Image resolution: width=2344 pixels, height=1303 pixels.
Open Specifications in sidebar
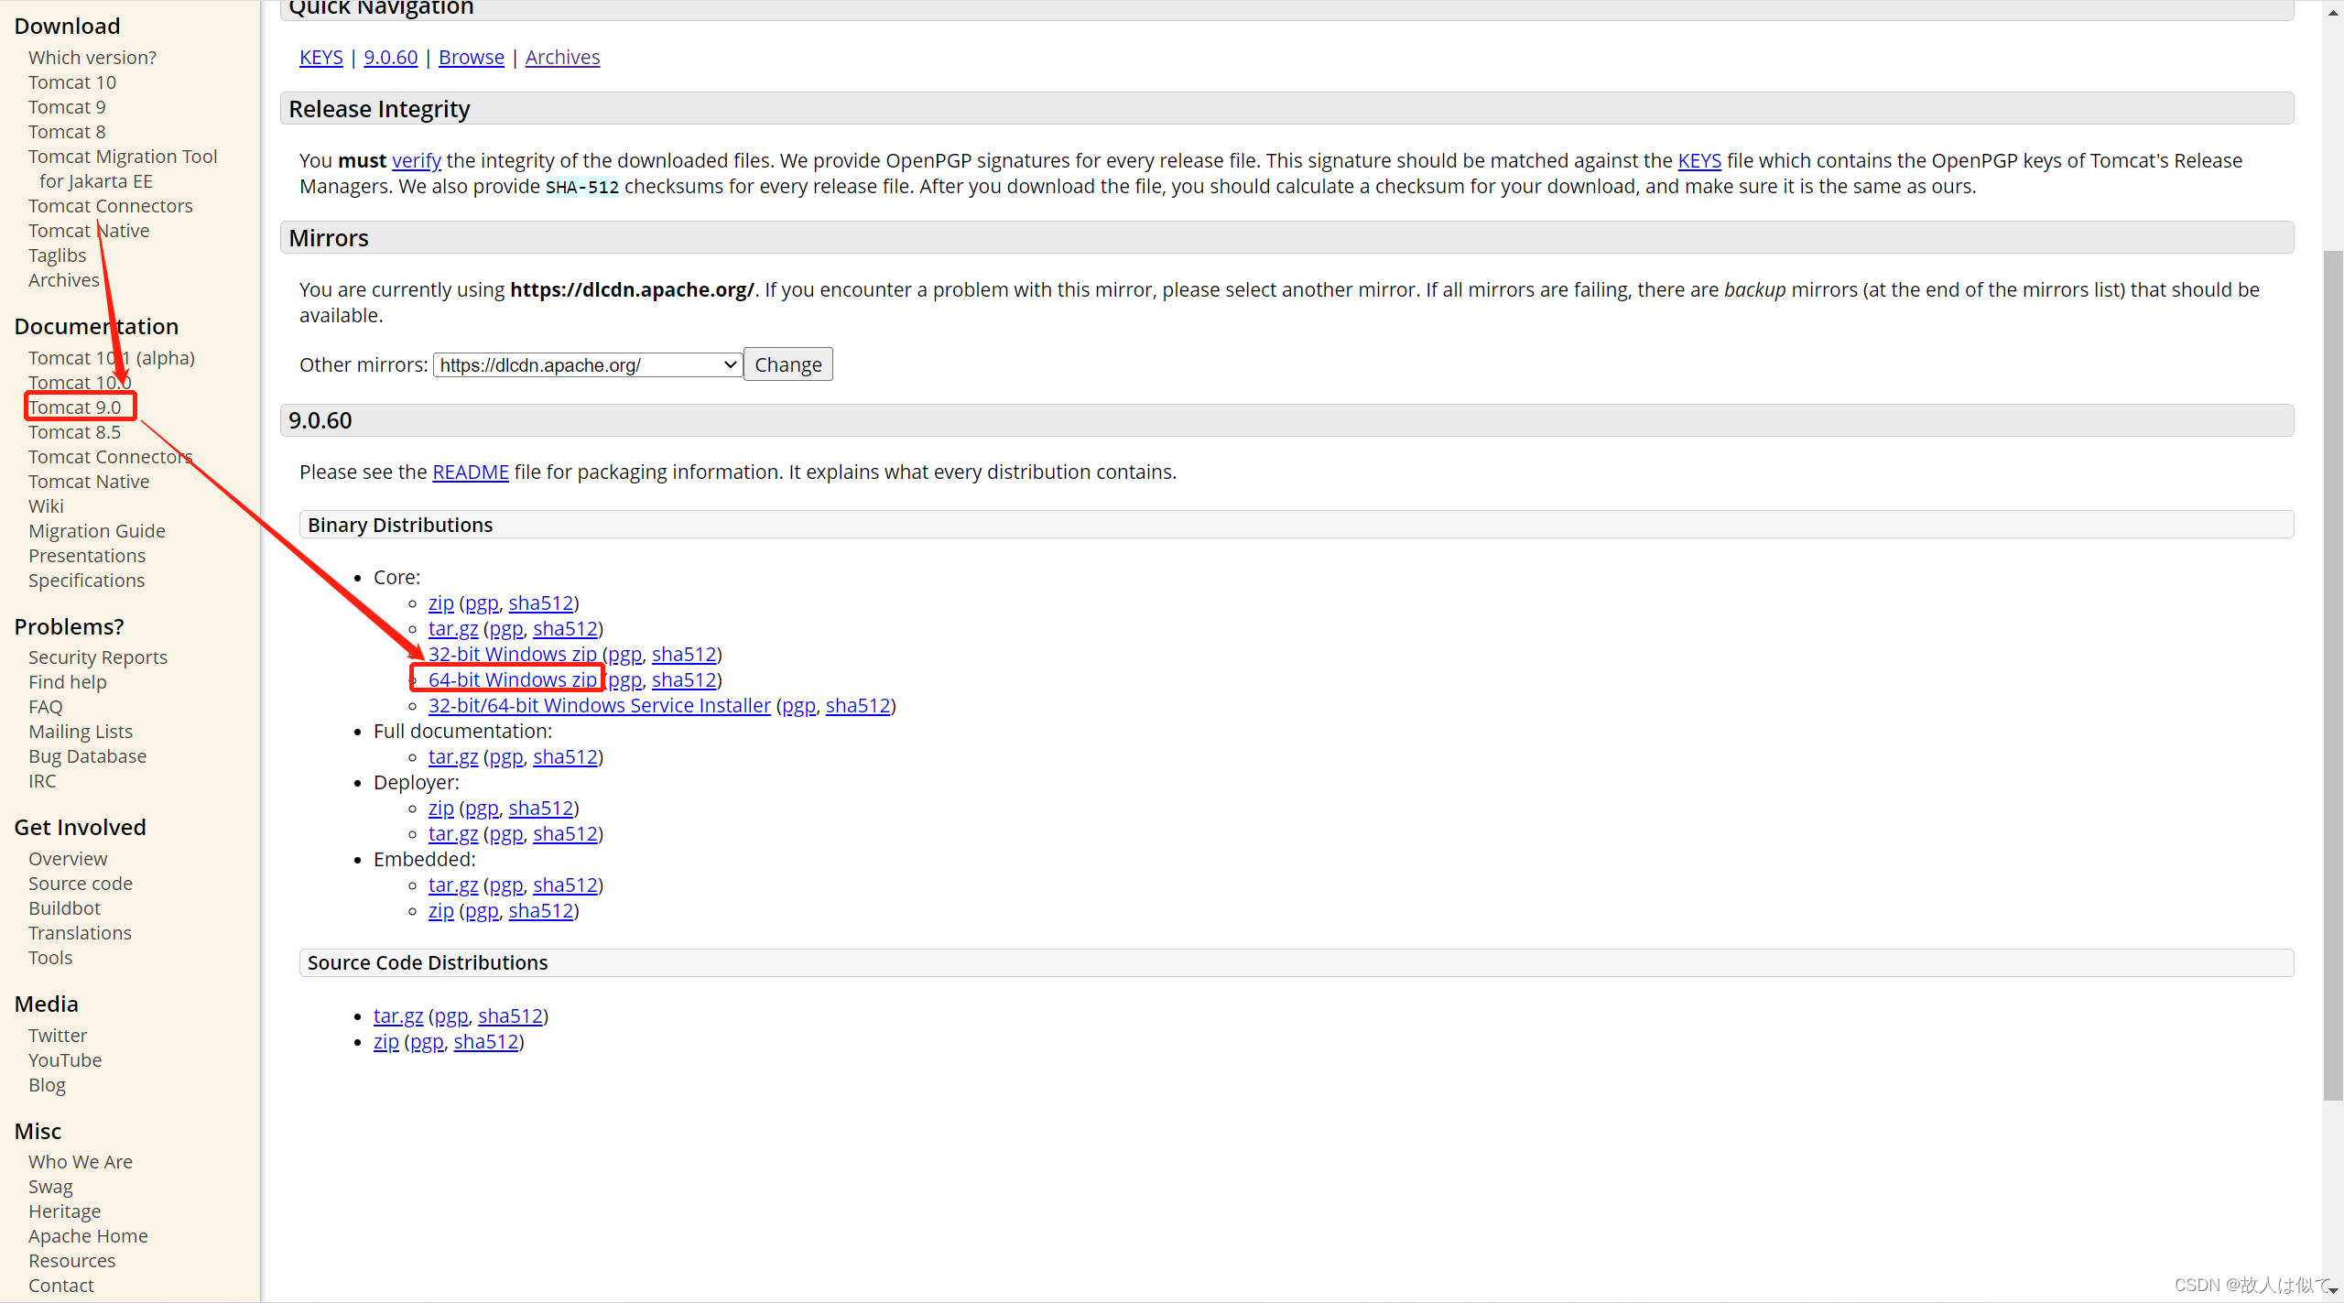pos(87,580)
